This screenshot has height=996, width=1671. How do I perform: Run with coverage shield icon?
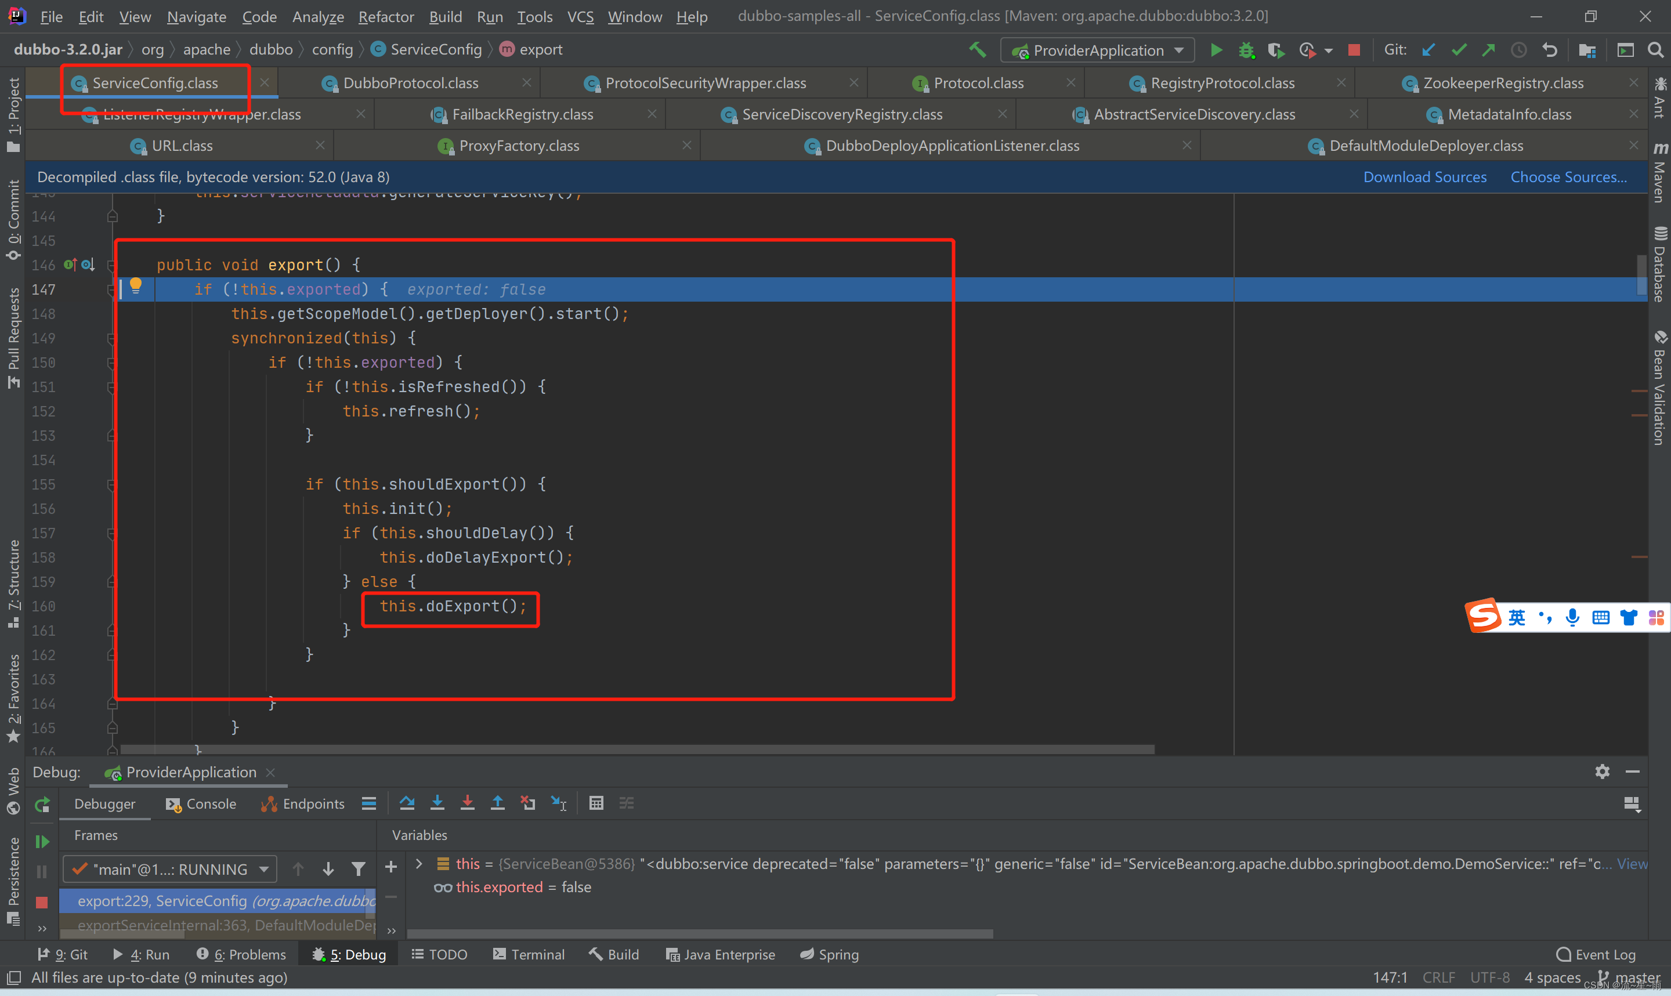click(1276, 50)
